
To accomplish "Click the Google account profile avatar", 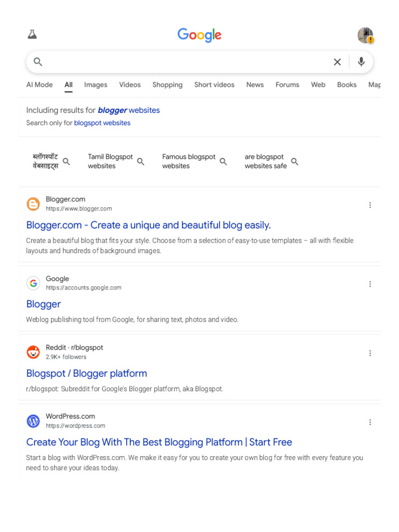I will pyautogui.click(x=365, y=35).
